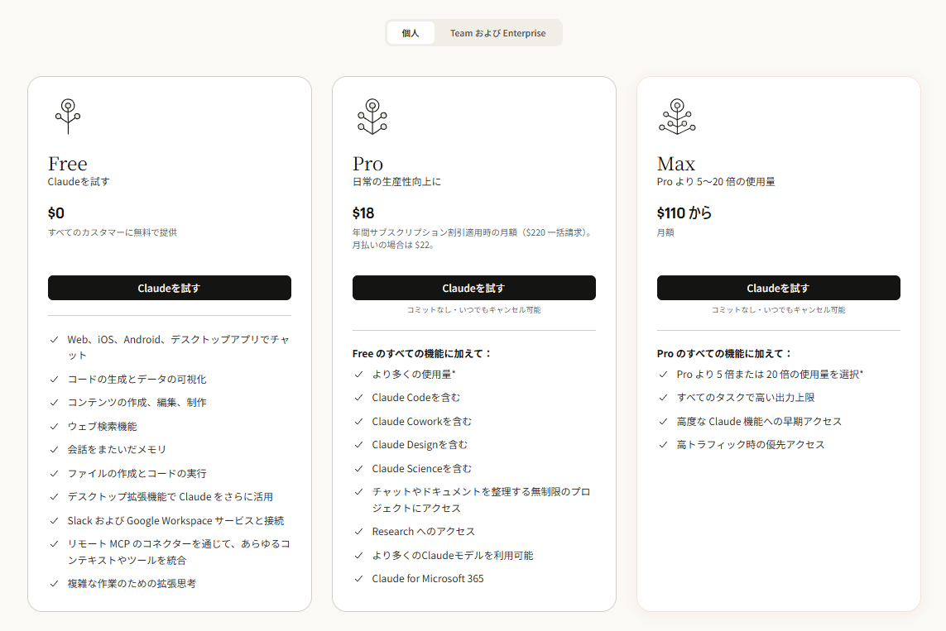
Task: Click Claudeを試す button in Free card
Action: 170,288
